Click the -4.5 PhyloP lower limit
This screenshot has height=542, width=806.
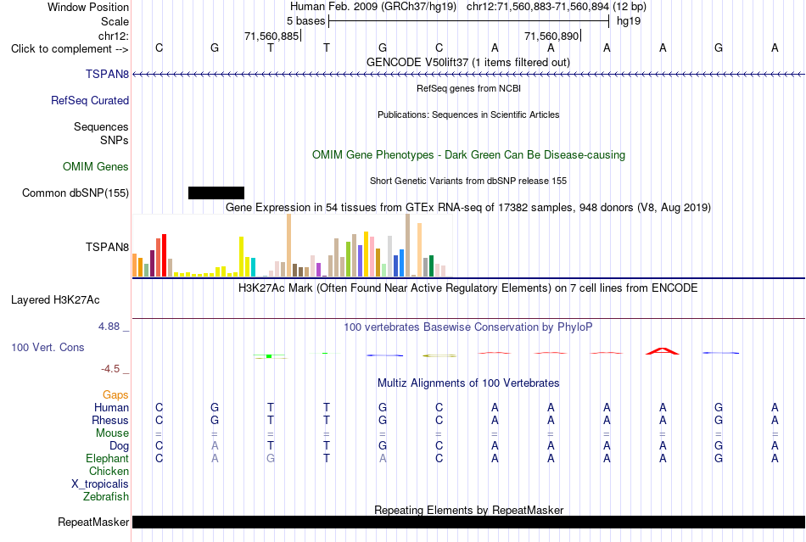tap(110, 369)
